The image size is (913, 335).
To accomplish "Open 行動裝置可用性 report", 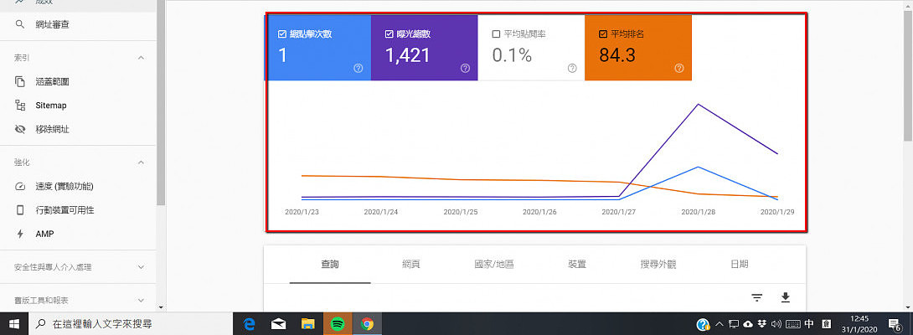I will tap(64, 209).
